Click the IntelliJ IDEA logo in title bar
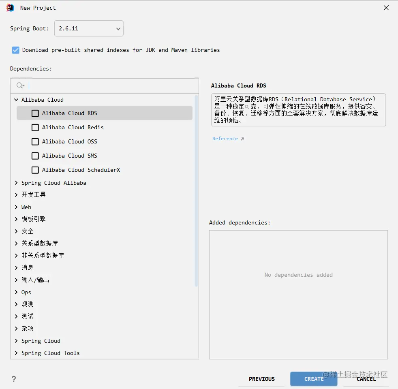Screen dimensions: 398x389 point(9,7)
